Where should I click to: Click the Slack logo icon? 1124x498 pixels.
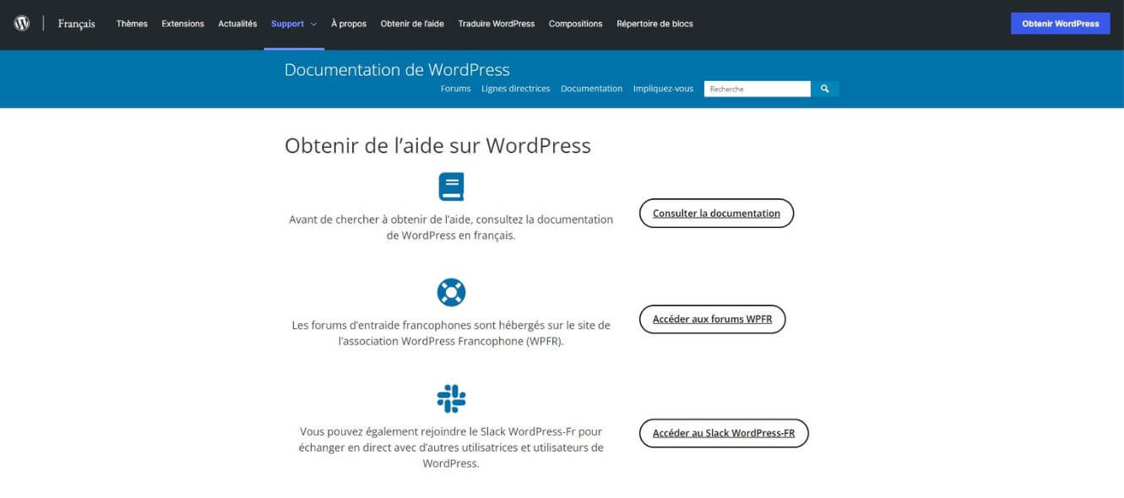[x=451, y=398]
